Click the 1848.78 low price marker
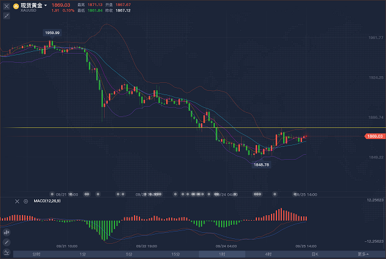 point(262,165)
